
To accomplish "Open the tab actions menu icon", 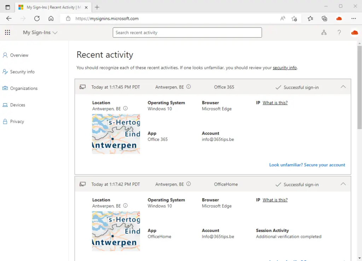I will point(8,7).
